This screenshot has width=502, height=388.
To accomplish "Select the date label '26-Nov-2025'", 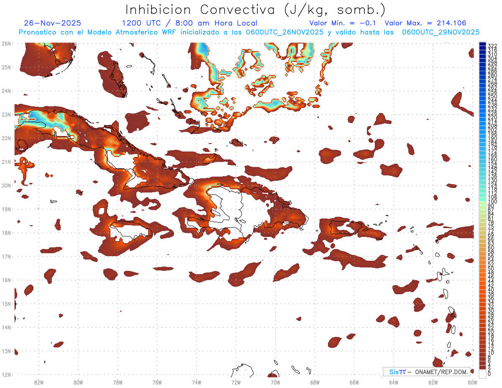I will 53,23.
